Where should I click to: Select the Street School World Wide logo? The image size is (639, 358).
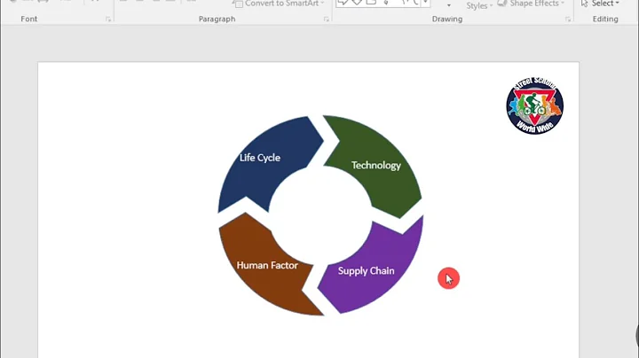click(x=534, y=105)
